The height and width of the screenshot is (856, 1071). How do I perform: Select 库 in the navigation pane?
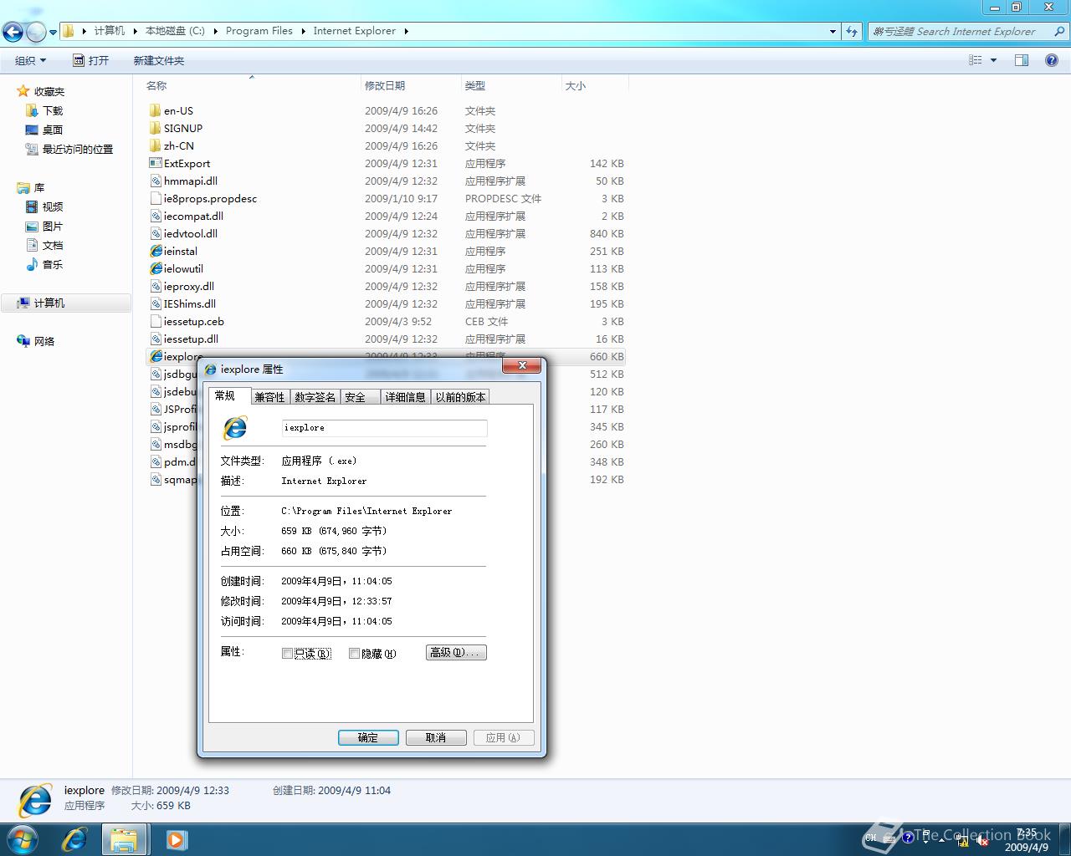pos(38,187)
